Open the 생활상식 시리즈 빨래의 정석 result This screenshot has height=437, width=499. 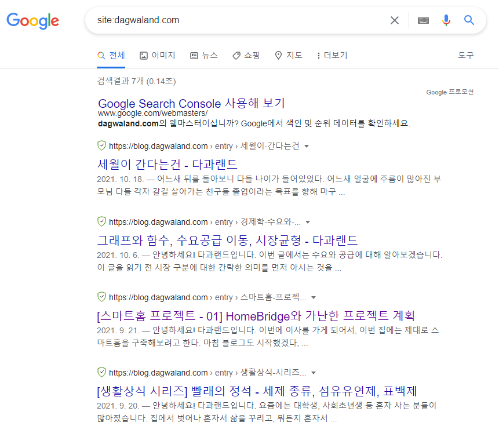[257, 391]
